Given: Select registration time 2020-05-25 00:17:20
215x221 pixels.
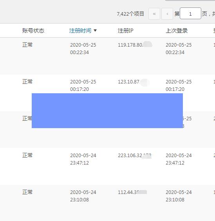Looking at the screenshot, I should pos(83,85).
